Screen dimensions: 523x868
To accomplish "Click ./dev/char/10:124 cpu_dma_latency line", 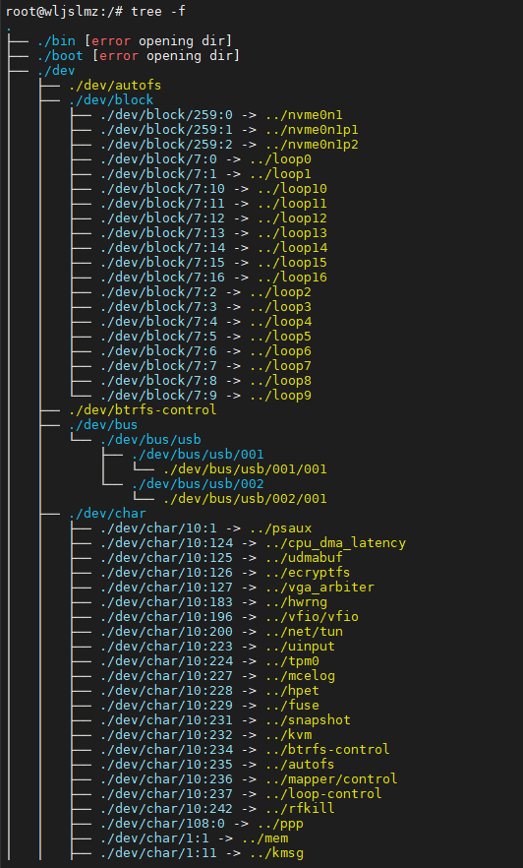I will (x=254, y=543).
